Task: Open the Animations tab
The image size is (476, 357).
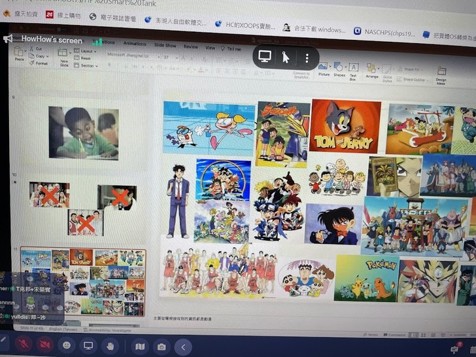Action: pos(135,44)
